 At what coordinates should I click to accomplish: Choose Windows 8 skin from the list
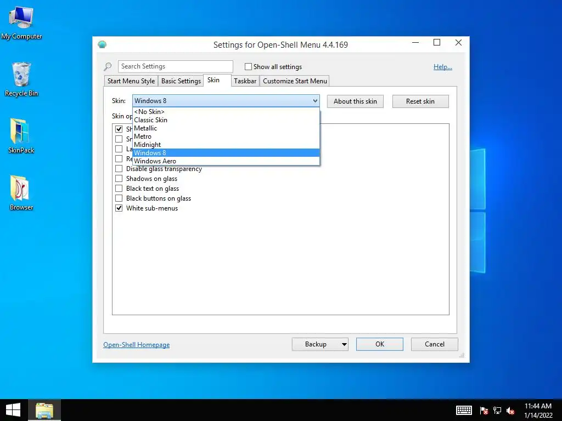click(226, 153)
